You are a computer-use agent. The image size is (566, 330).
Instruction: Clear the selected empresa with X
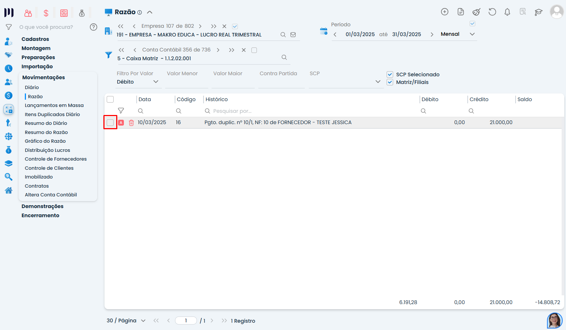[224, 26]
